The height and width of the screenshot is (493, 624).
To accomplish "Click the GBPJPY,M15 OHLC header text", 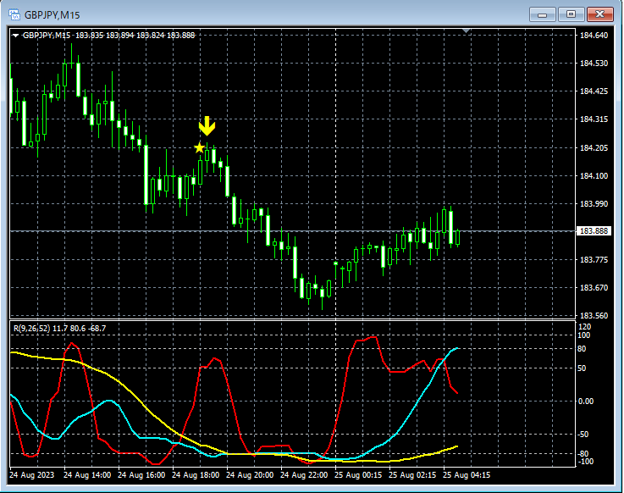I will coord(108,36).
